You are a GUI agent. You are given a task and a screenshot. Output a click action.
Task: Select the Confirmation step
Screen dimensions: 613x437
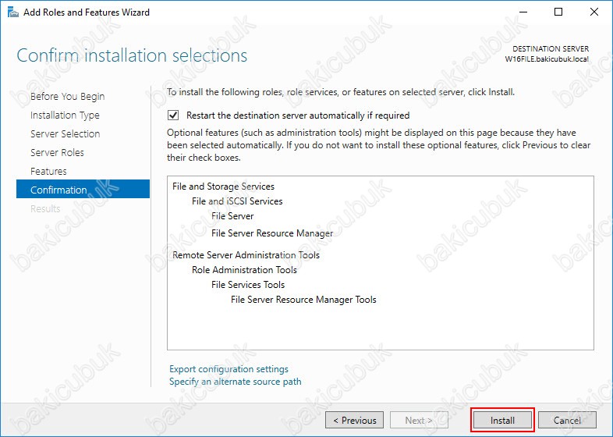click(x=83, y=189)
